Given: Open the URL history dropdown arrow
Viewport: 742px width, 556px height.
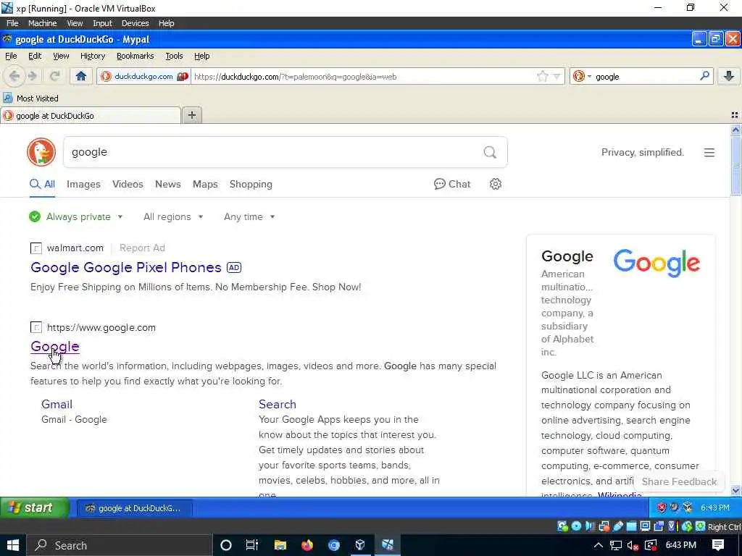Looking at the screenshot, I should click(x=557, y=76).
